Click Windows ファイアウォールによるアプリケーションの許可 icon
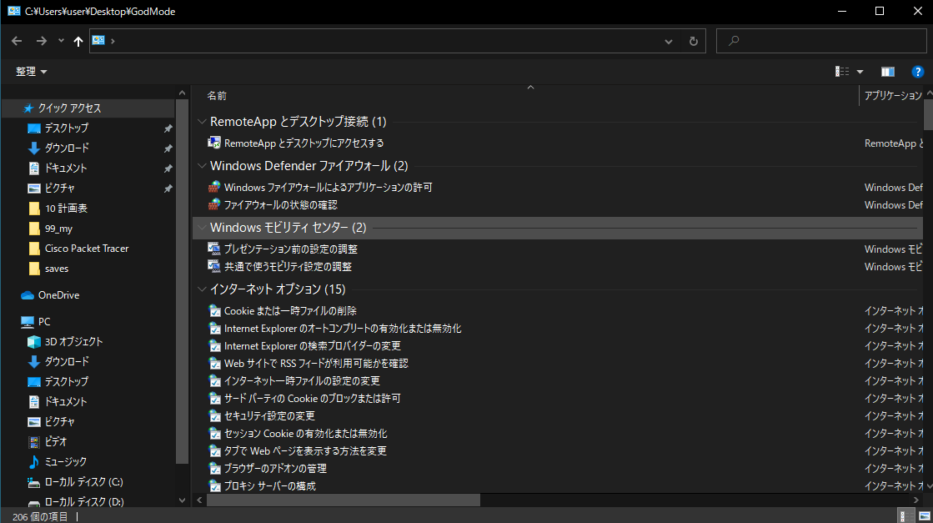 (x=214, y=187)
